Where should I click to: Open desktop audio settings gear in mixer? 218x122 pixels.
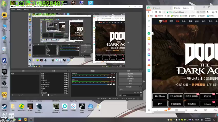tap(114, 78)
